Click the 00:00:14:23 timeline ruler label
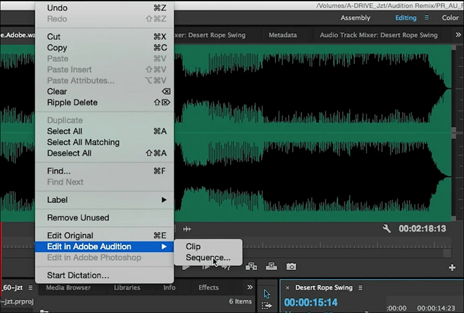This screenshot has height=313, width=464. point(436,308)
